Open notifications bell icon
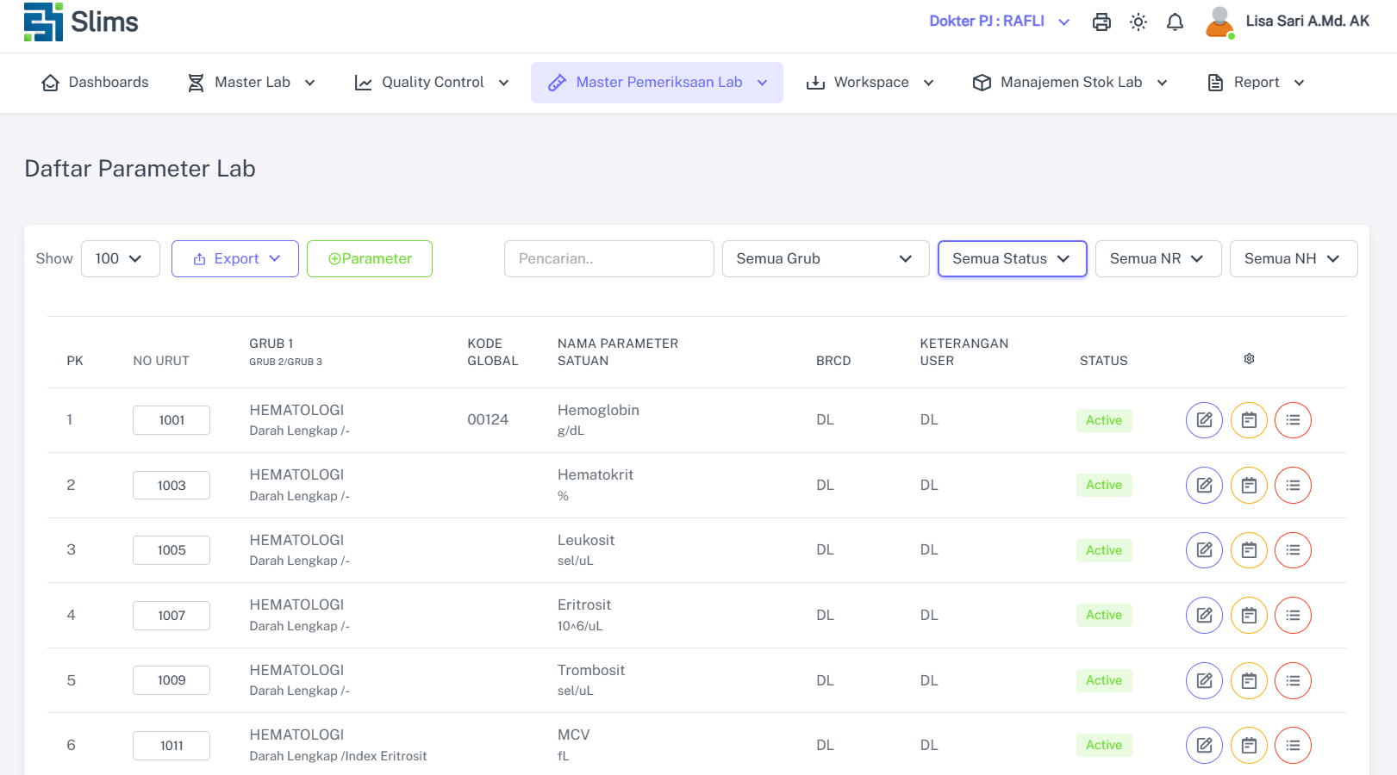Viewport: 1397px width, 775px height. [x=1175, y=22]
